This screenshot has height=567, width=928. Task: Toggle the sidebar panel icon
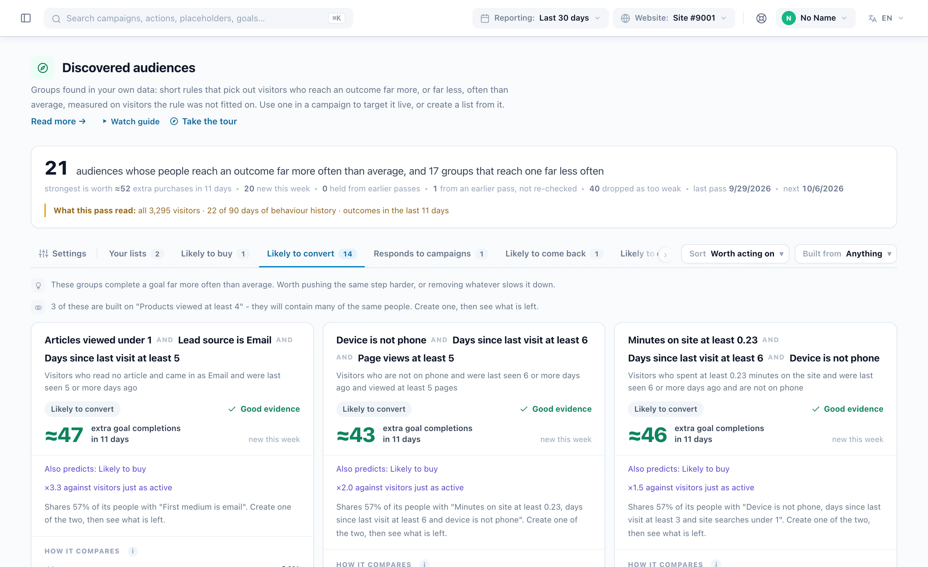pos(25,18)
